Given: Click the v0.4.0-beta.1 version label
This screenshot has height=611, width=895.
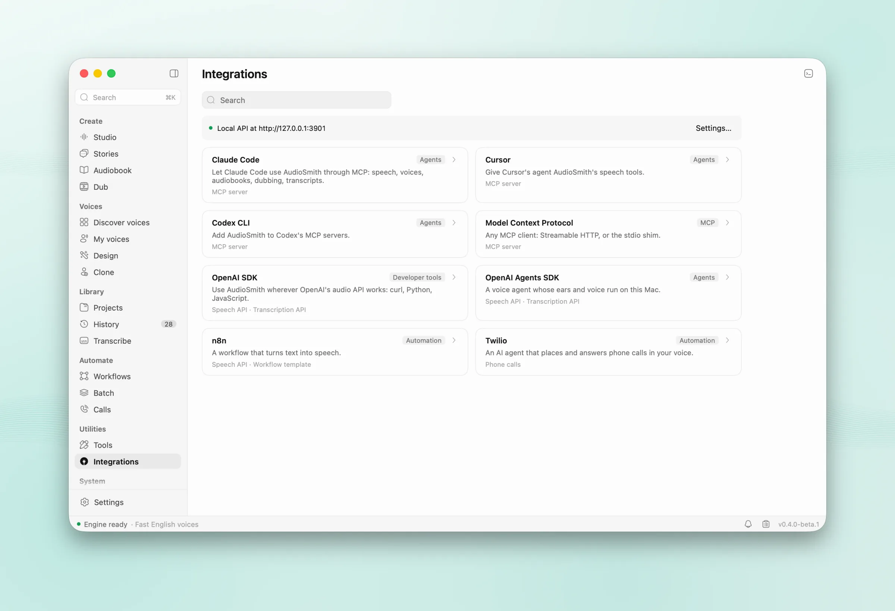Looking at the screenshot, I should click(798, 525).
